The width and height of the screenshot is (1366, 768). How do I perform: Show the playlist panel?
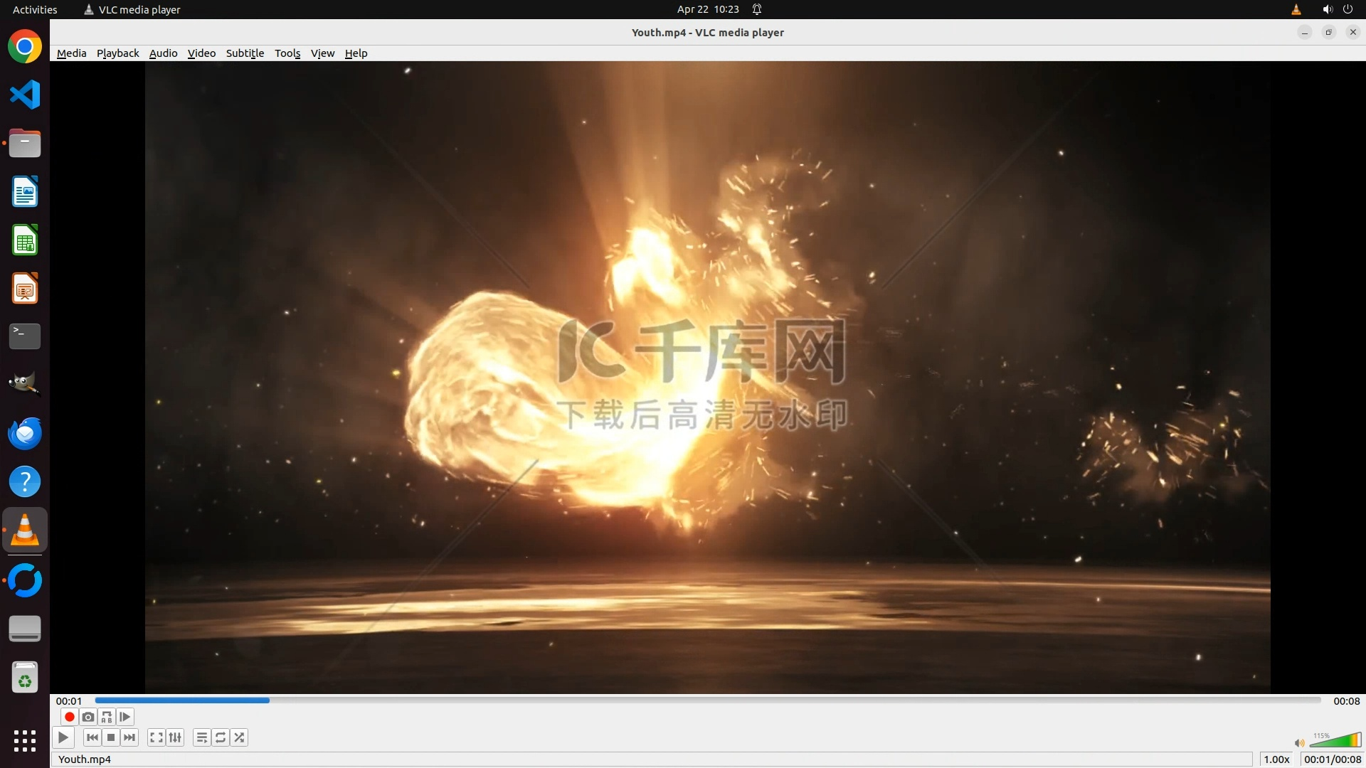(202, 737)
